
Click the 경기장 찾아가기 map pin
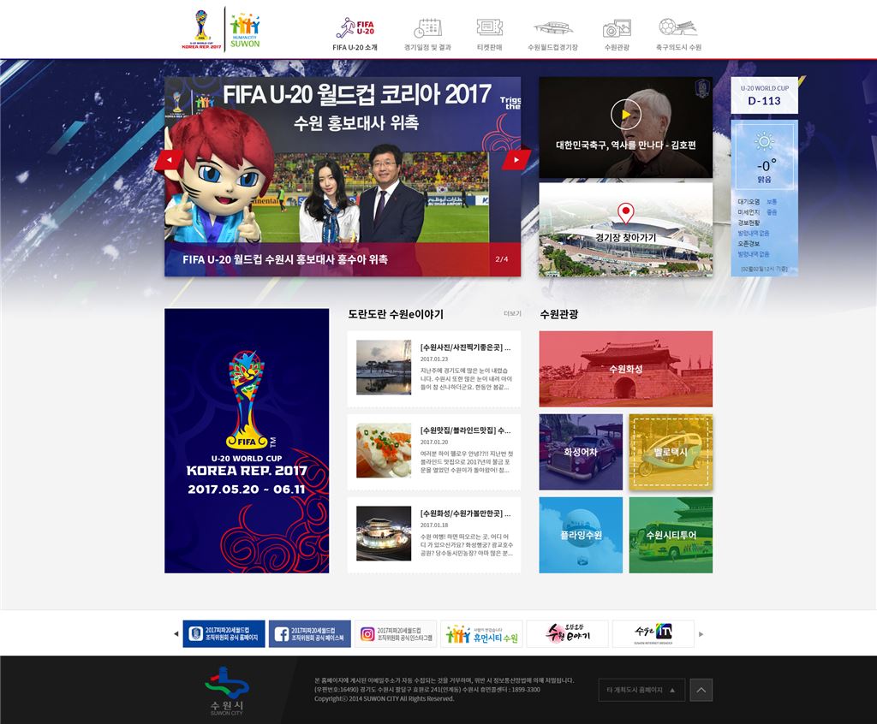pos(625,212)
